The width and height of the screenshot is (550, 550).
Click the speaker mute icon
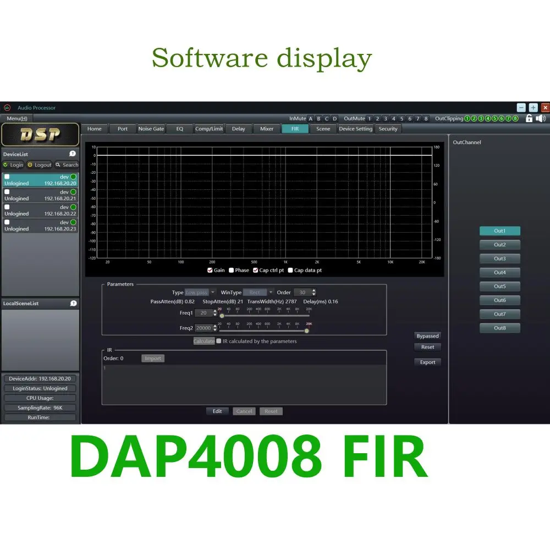pos(541,119)
